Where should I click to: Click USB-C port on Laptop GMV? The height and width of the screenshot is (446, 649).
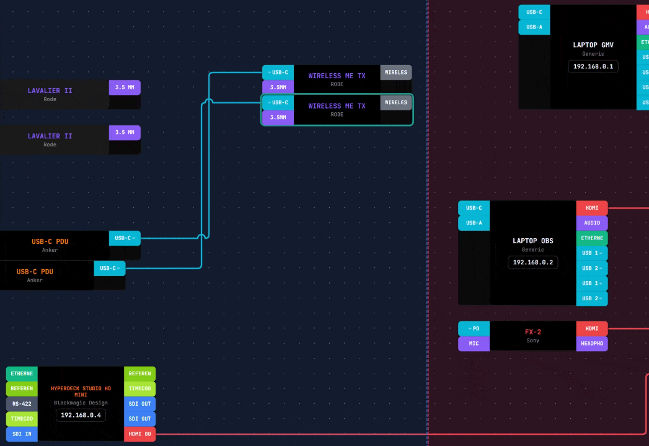(534, 12)
